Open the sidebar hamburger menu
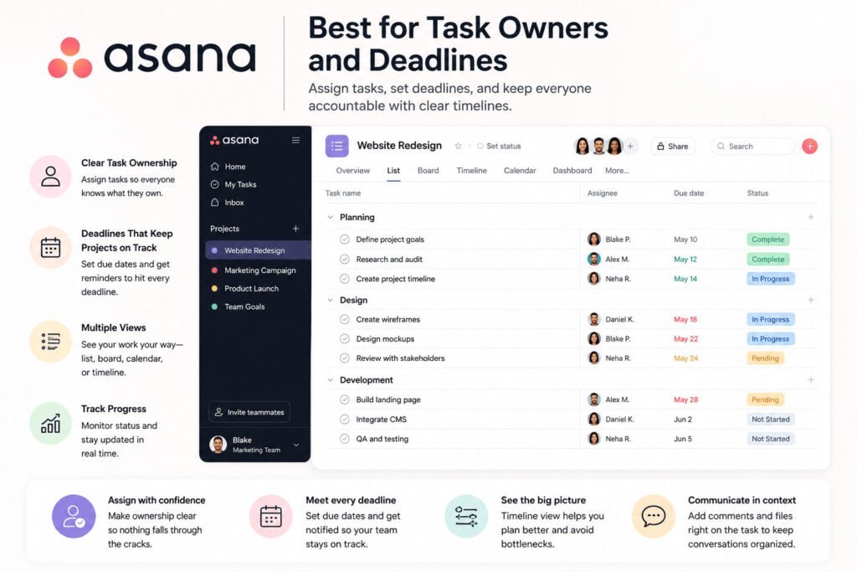This screenshot has height=572, width=857. click(295, 140)
